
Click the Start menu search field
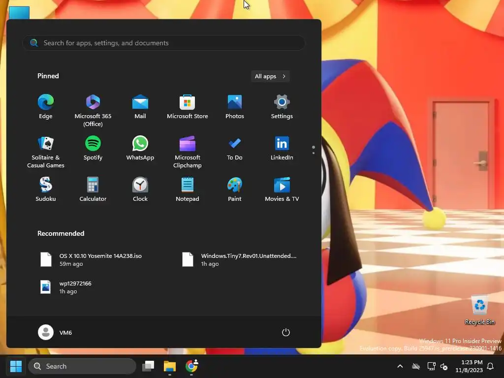click(163, 43)
